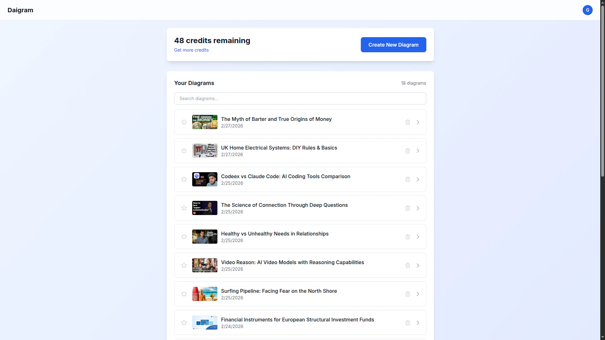
Task: Star The Myth of Barter diagram
Action: coord(184,122)
